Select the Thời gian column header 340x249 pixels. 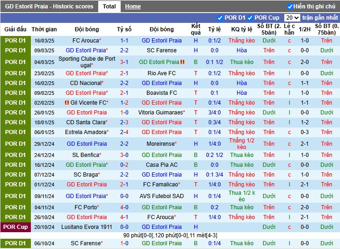(44, 29)
